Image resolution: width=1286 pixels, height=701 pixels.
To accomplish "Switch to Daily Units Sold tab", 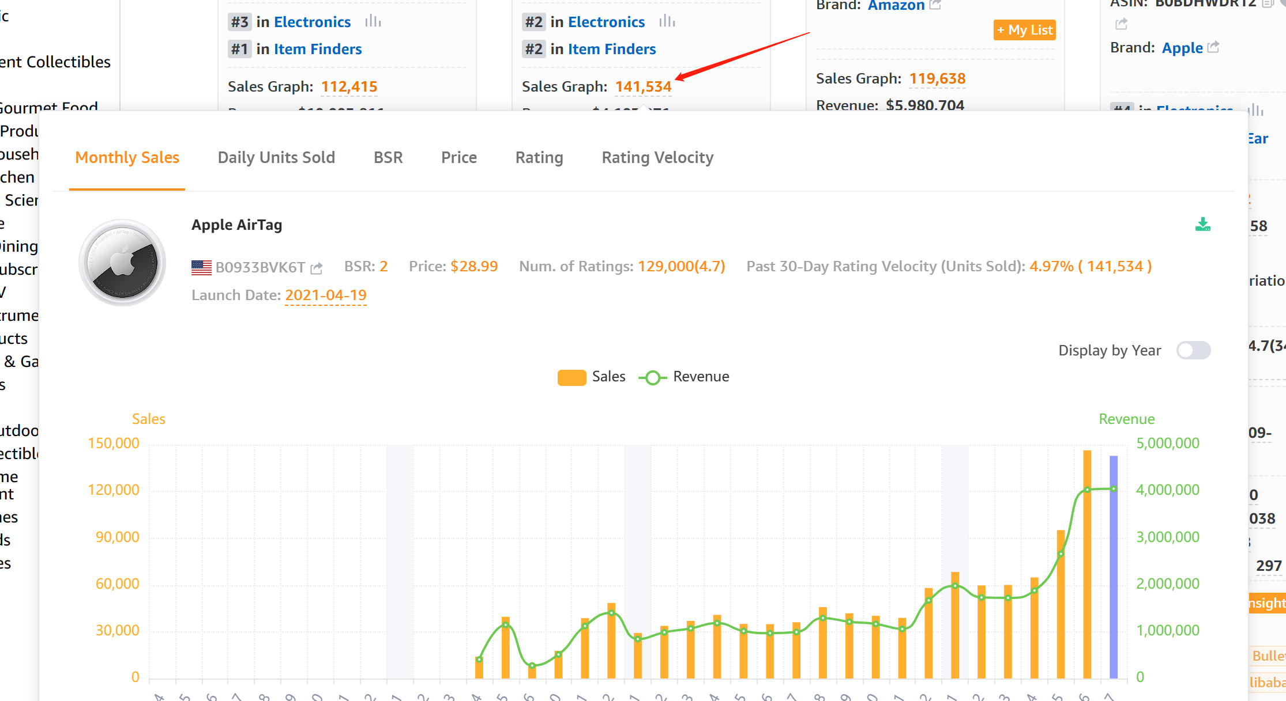I will 276,157.
